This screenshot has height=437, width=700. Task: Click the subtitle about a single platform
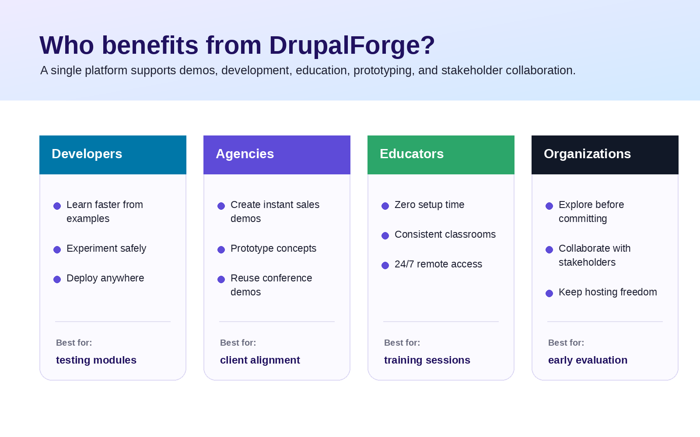[x=308, y=70]
